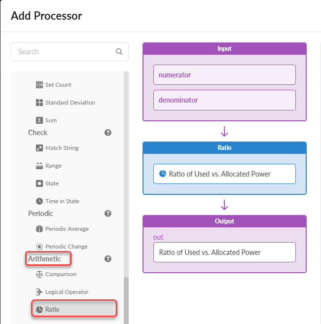The image size is (321, 324).
Task: Open help for the Check category
Action: [108, 133]
